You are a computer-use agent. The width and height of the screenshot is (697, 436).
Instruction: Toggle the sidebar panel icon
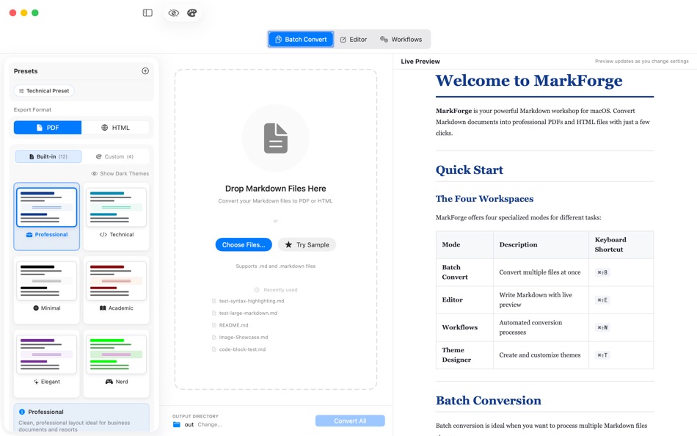tap(147, 12)
